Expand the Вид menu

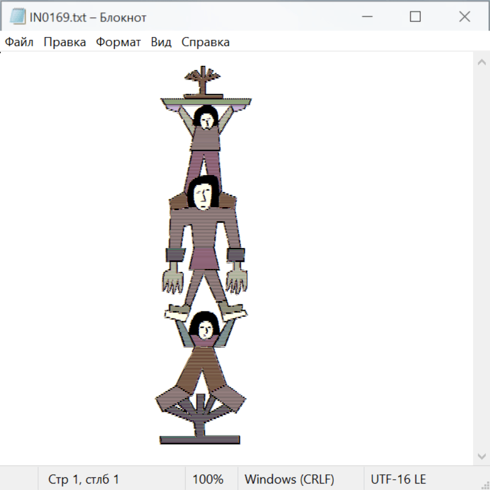point(161,42)
